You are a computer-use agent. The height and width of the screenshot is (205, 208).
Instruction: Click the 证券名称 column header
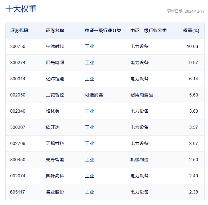(x=55, y=31)
